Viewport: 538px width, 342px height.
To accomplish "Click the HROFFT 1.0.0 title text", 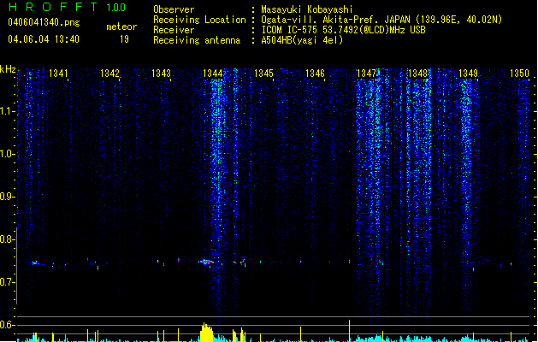I will pos(67,7).
